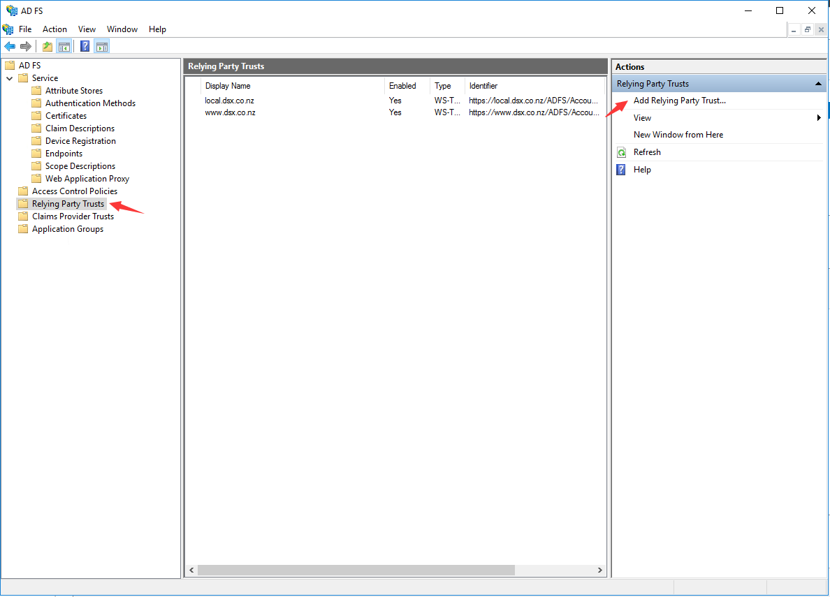
Task: Click AD FS app icon in title bar
Action: click(12, 10)
